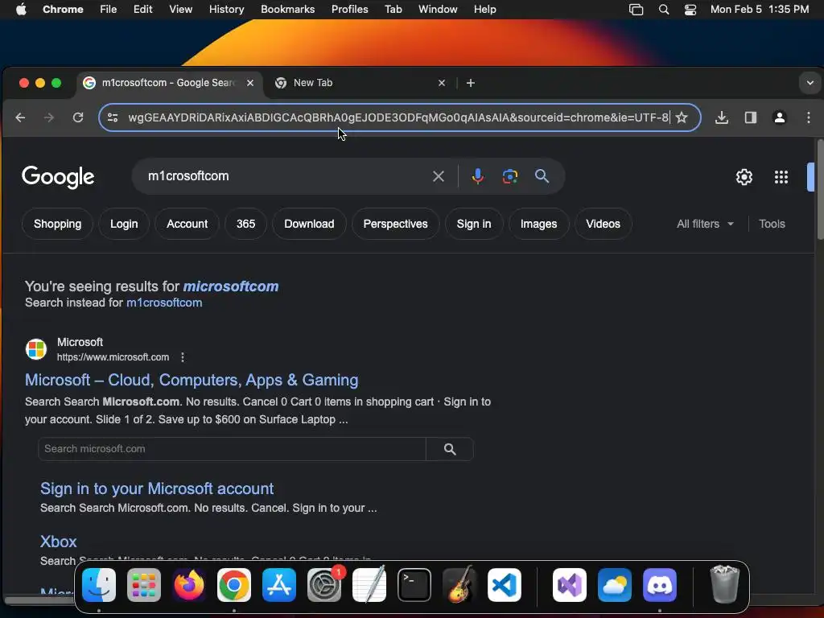Open the Profiles menu
Viewport: 824px width, 618px height.
349,10
